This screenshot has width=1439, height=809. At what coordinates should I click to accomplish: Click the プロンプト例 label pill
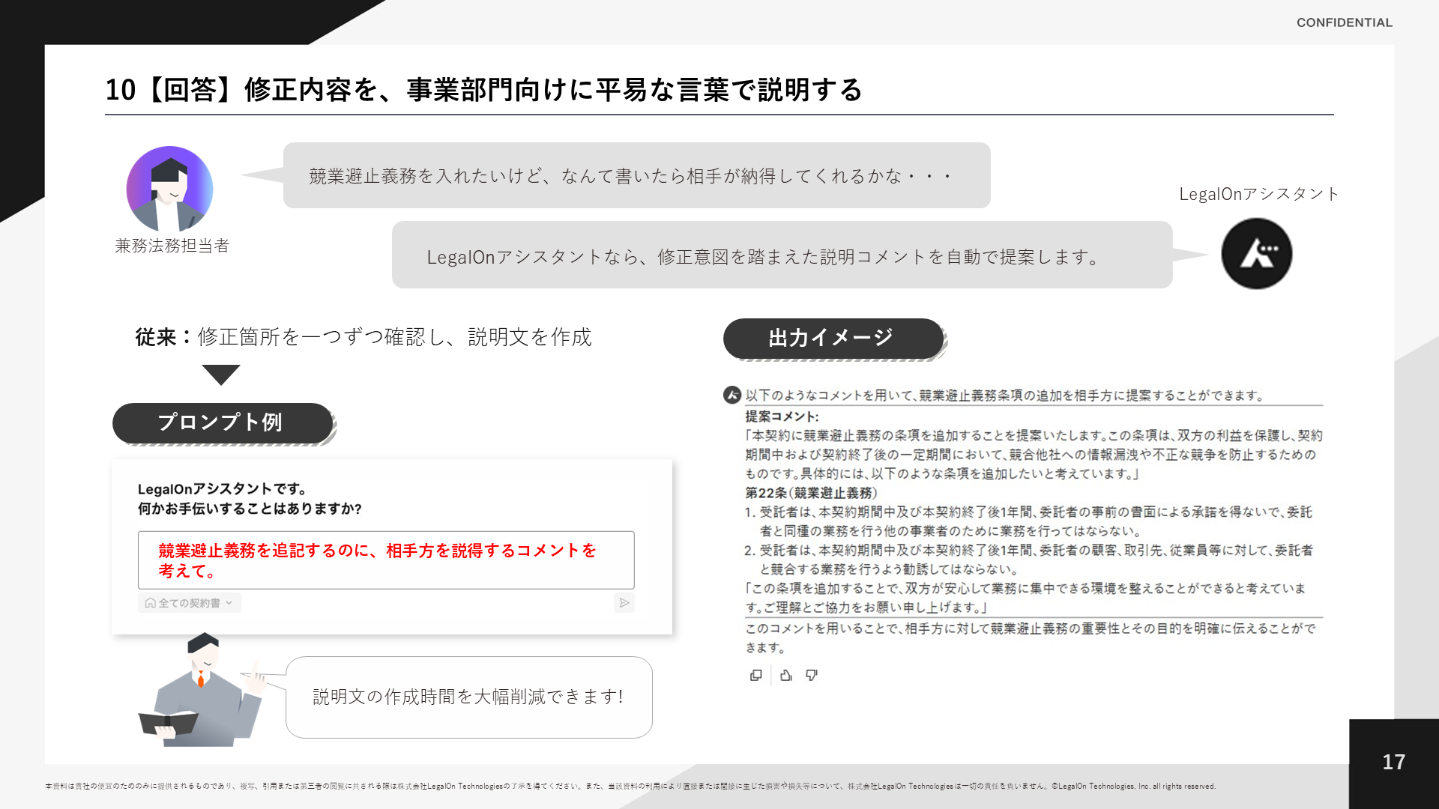click(x=222, y=422)
